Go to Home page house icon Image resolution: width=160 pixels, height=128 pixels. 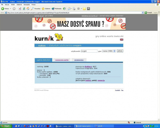click(x=28, y=9)
